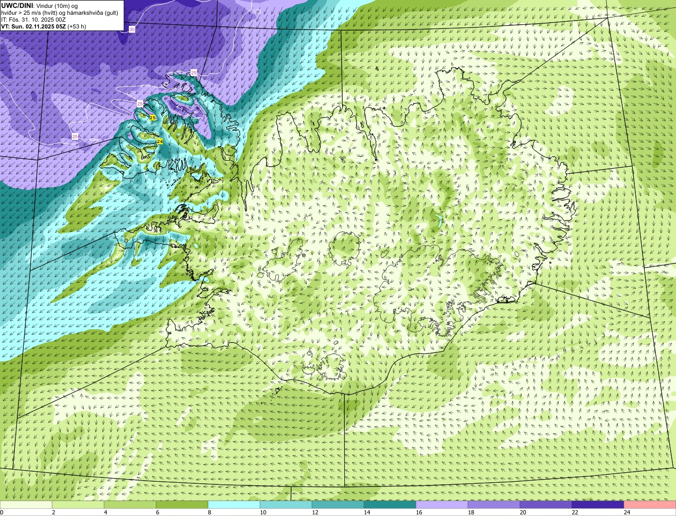The height and width of the screenshot is (516, 676).
Task: Select the pink above-24 m/s legend swatch
Action: tap(650, 504)
